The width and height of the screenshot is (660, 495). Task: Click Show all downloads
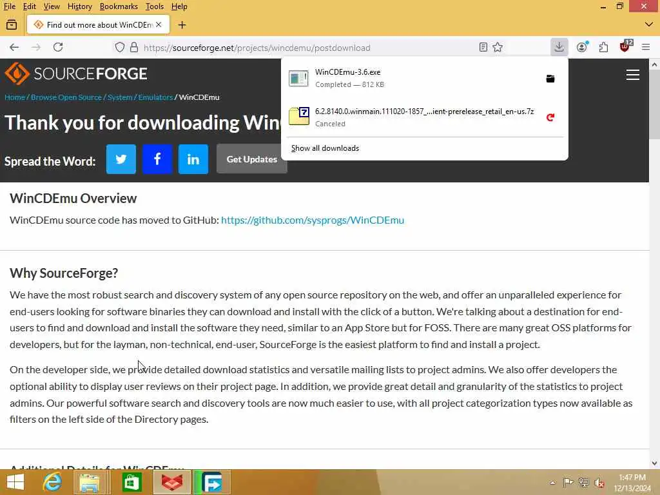coord(325,148)
